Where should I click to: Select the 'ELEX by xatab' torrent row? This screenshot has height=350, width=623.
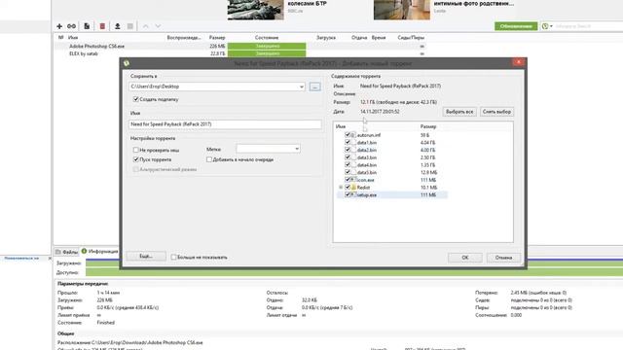click(239, 53)
